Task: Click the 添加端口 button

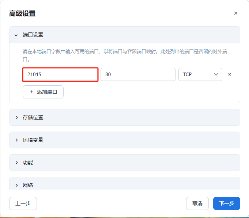Action: point(43,92)
